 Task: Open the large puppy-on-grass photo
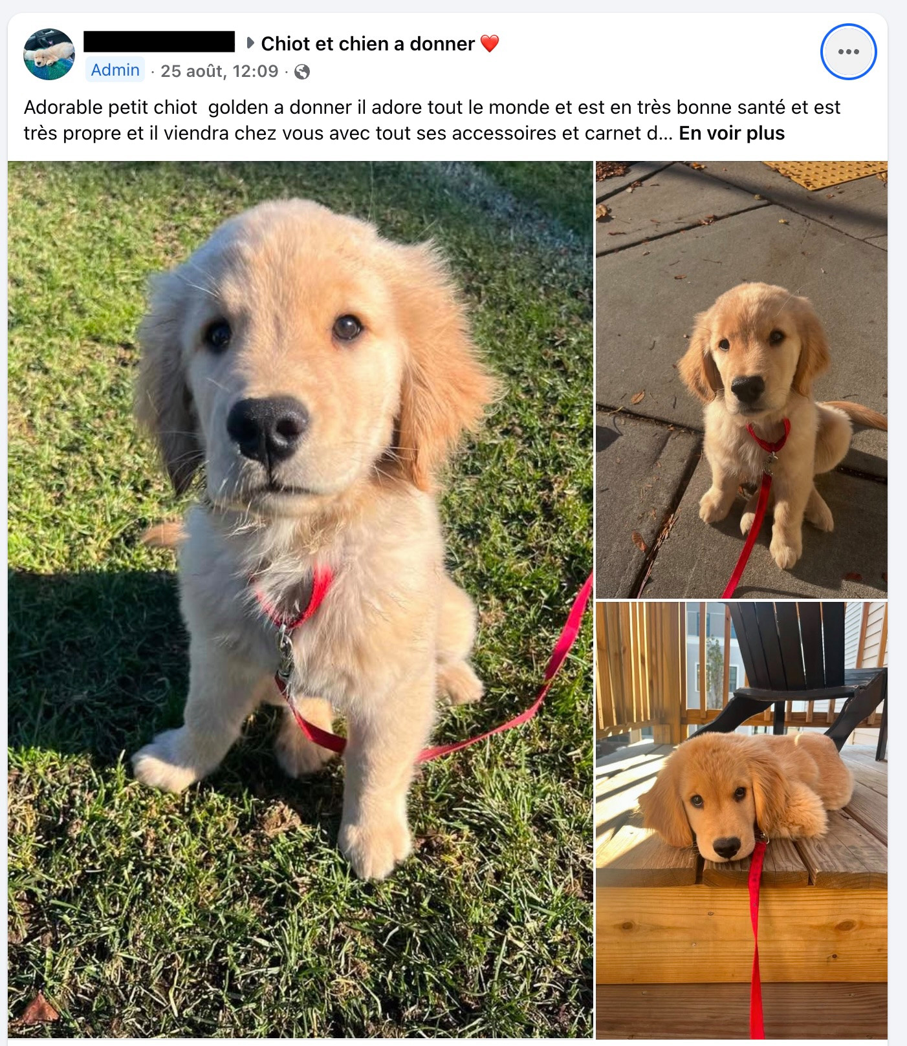300,599
